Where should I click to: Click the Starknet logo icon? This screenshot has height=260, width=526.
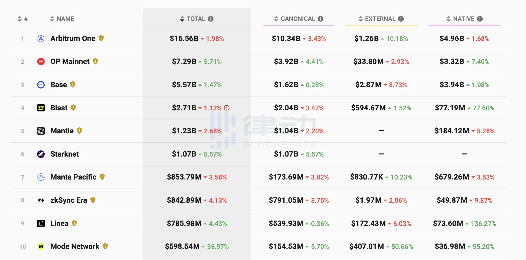point(41,154)
